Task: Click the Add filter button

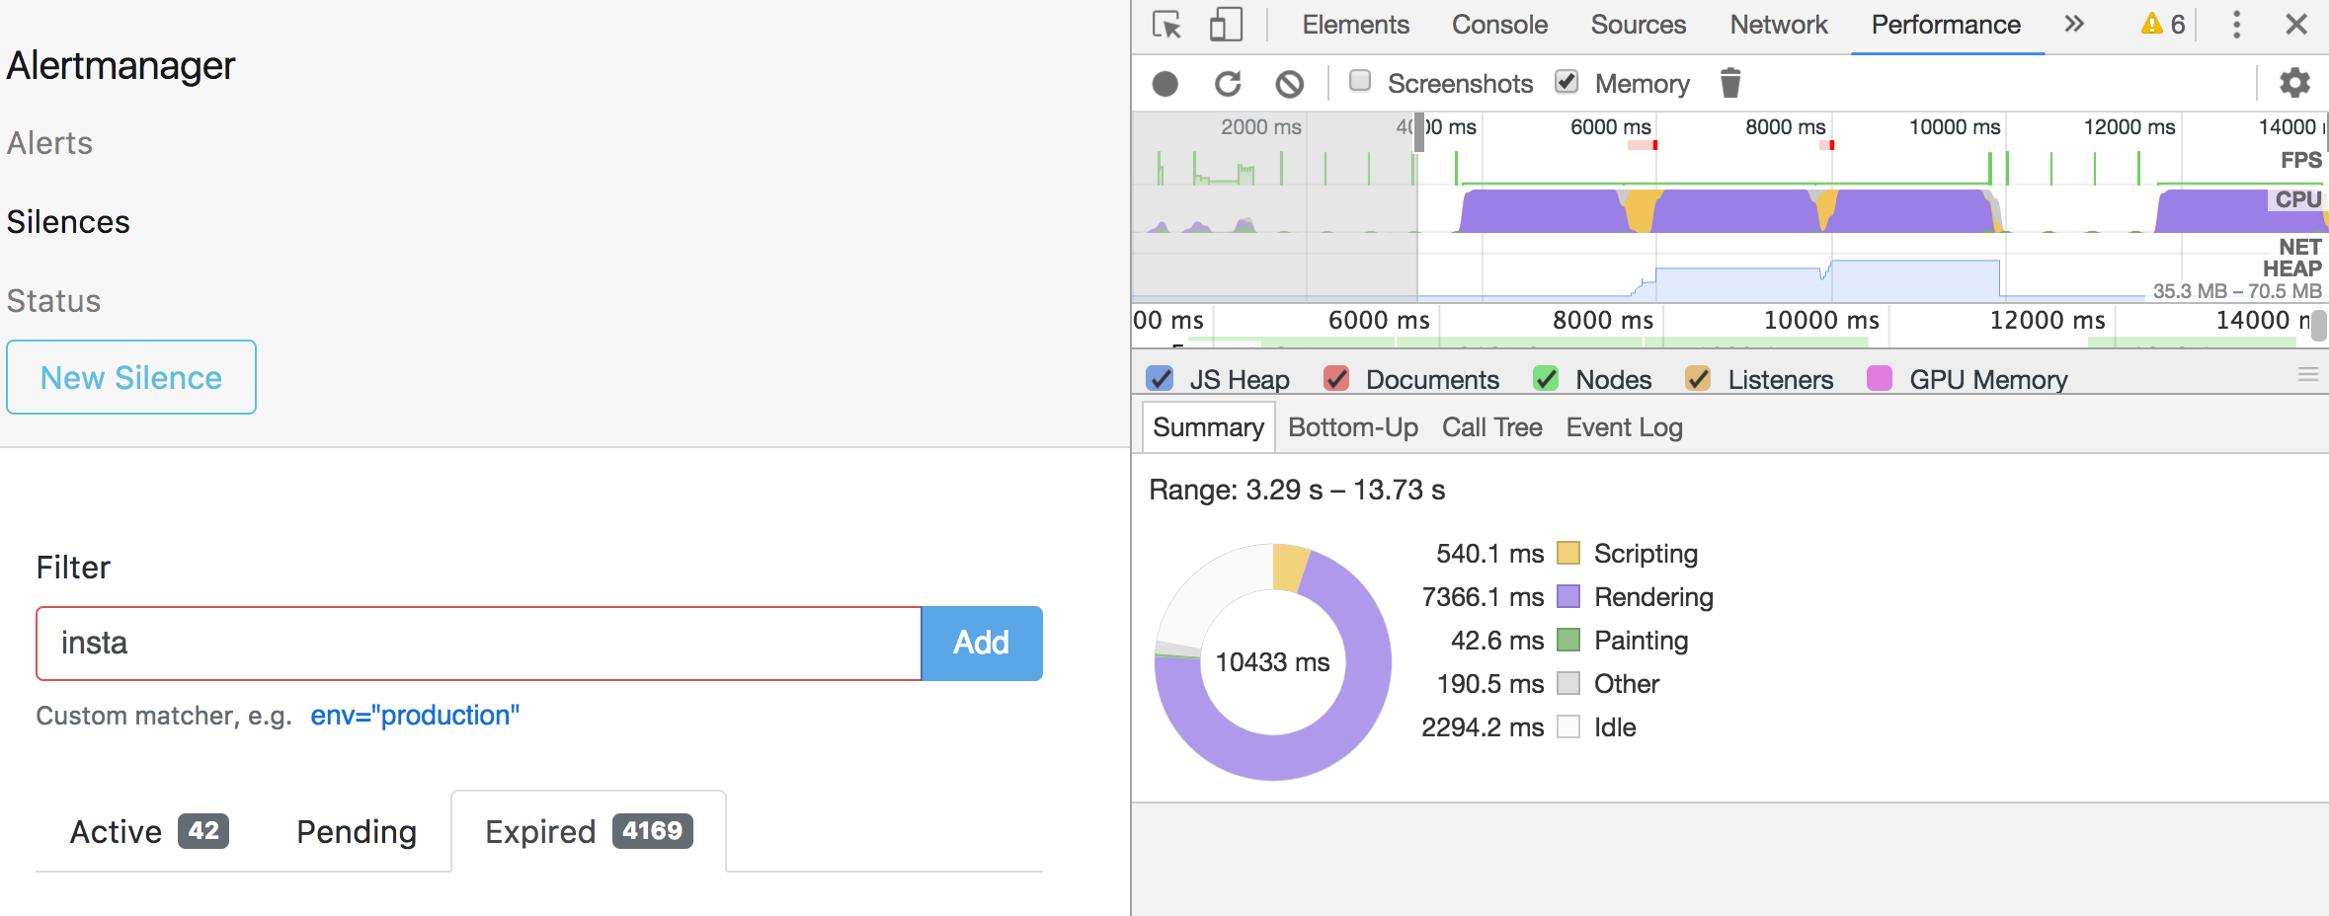Action: (x=982, y=643)
